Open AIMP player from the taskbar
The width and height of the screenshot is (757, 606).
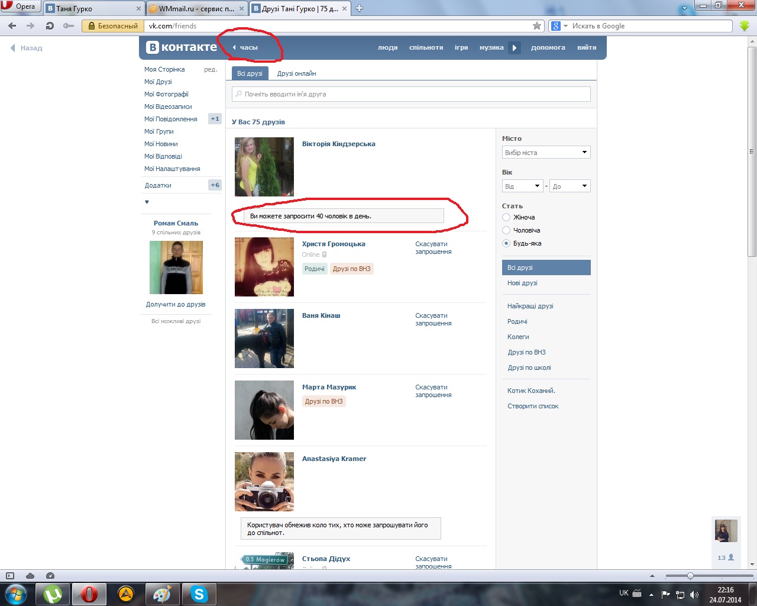[x=126, y=594]
